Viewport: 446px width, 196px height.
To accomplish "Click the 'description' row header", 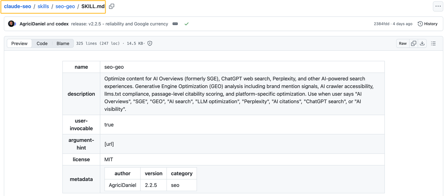I will click(81, 94).
